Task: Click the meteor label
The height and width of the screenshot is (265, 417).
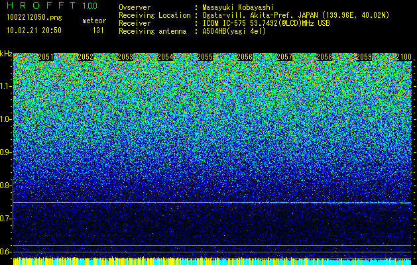Action: click(94, 21)
